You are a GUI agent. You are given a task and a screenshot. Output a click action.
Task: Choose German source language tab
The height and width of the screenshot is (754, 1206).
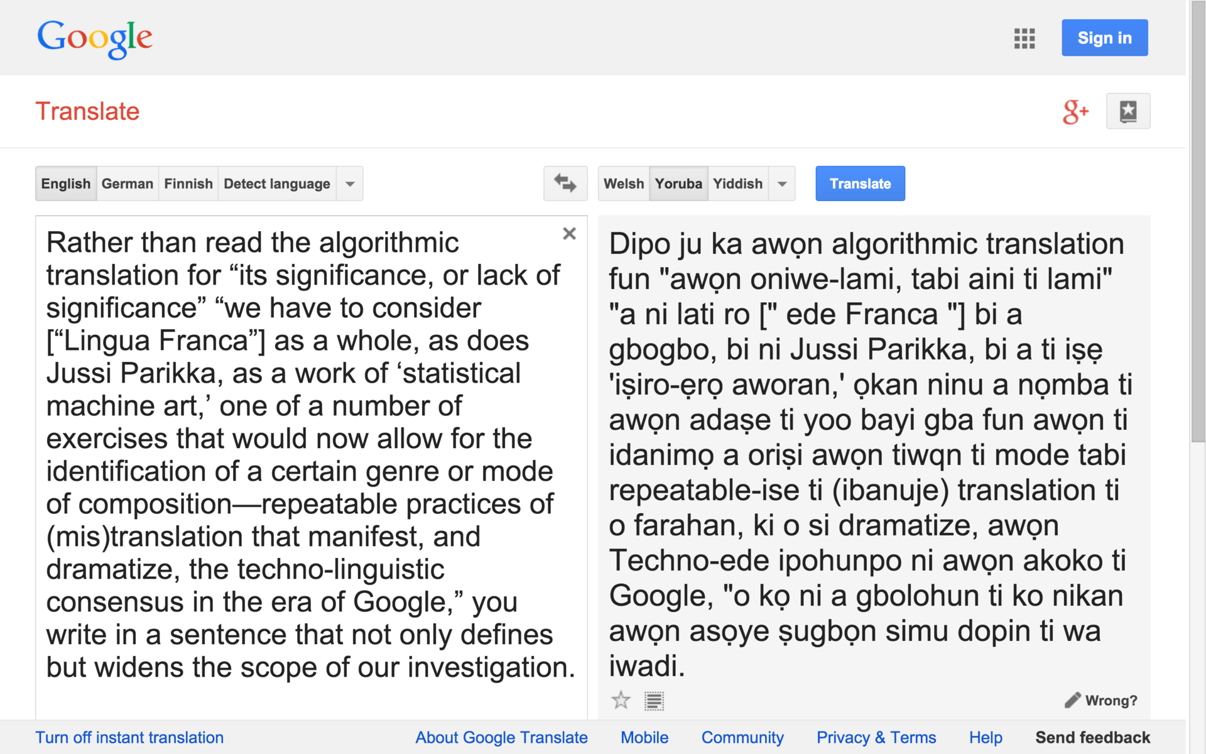pos(127,183)
